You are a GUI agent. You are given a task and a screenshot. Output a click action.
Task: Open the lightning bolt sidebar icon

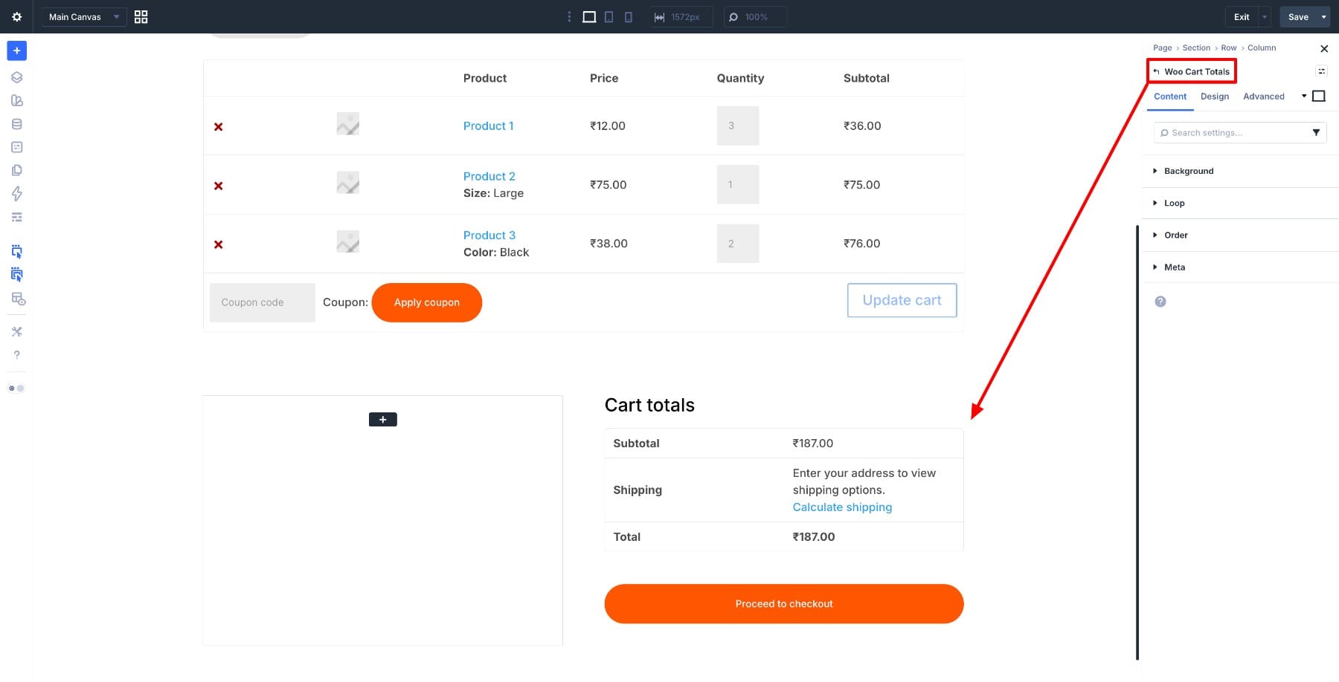click(x=16, y=194)
